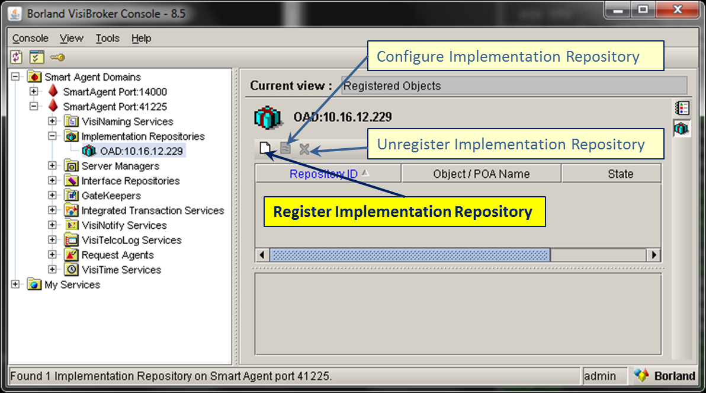
Task: Select the VisiTime Services tree label
Action: coord(121,270)
